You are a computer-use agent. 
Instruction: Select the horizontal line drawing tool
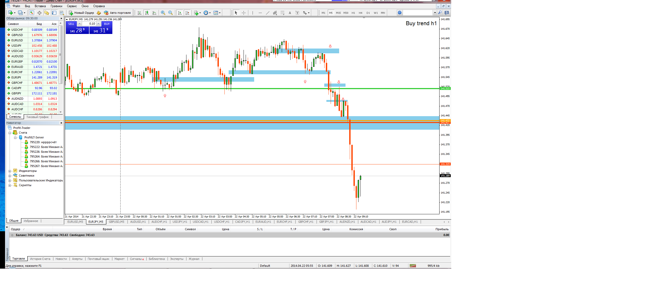260,13
